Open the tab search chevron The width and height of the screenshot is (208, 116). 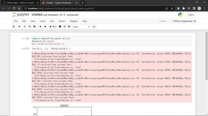182,2
